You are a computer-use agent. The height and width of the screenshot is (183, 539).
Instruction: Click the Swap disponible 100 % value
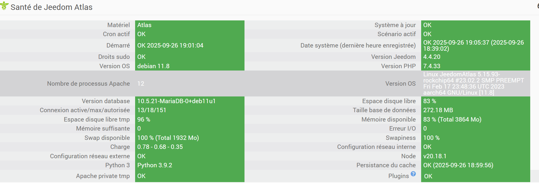coord(168,138)
